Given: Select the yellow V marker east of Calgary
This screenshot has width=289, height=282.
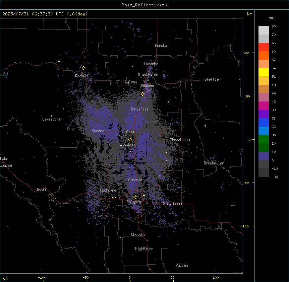Looking at the screenshot, I should click(x=144, y=196).
